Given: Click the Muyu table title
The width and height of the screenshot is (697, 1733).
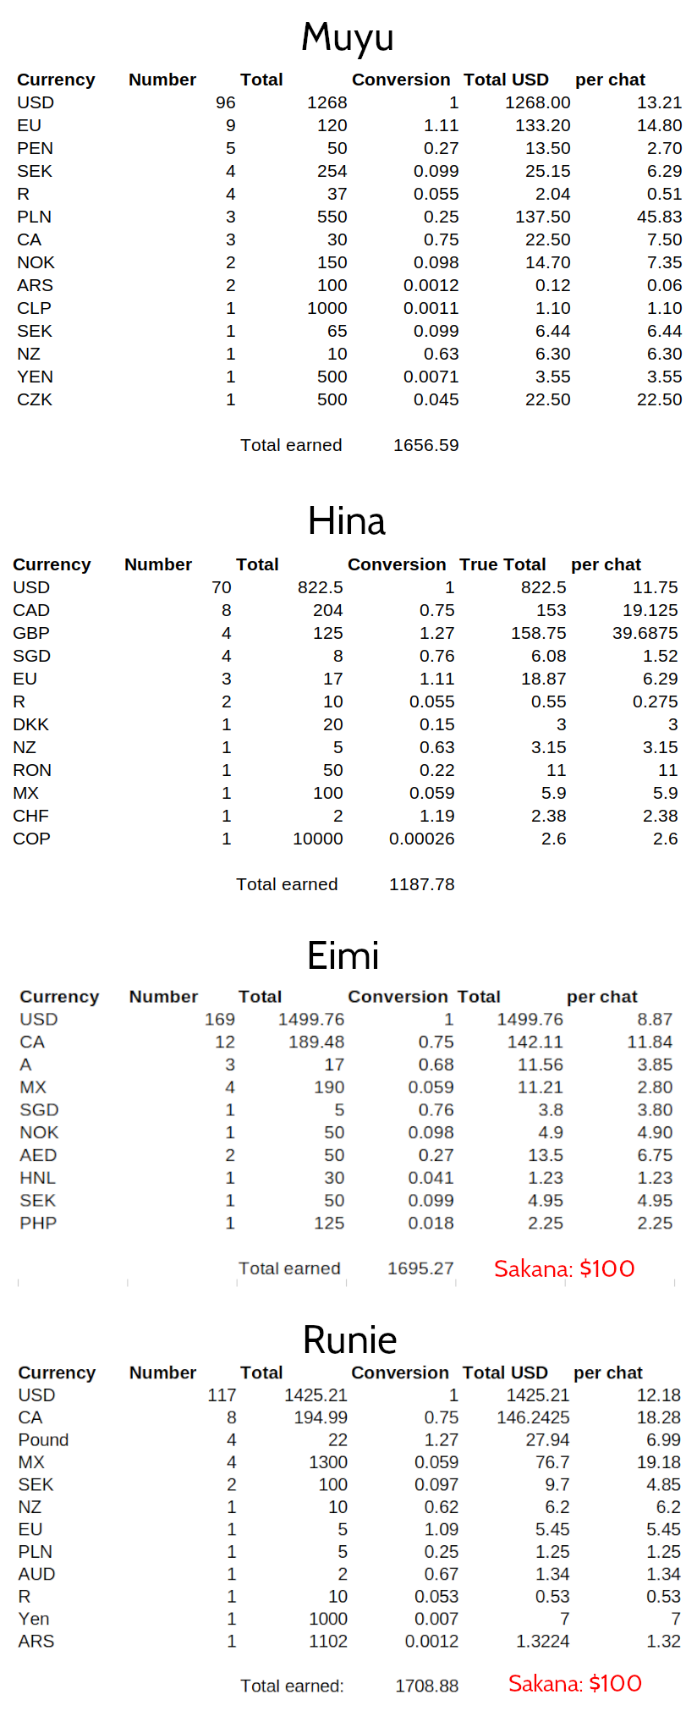Looking at the screenshot, I should [x=348, y=38].
